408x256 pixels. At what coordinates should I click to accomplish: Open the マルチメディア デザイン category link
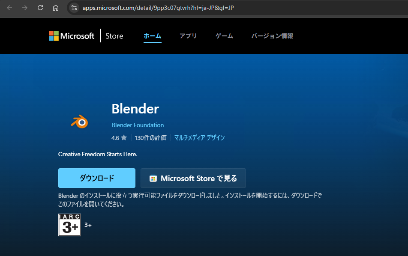tap(199, 138)
